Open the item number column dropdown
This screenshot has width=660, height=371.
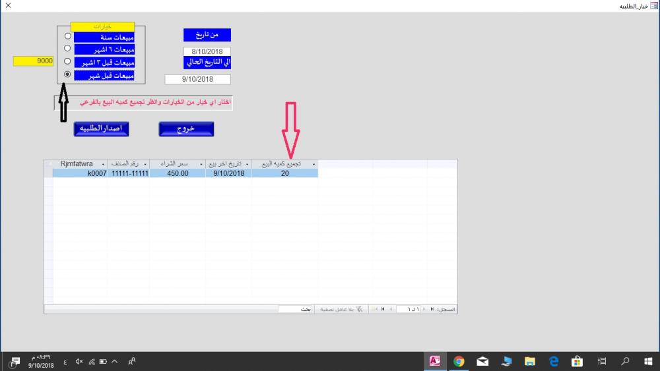[x=145, y=164]
